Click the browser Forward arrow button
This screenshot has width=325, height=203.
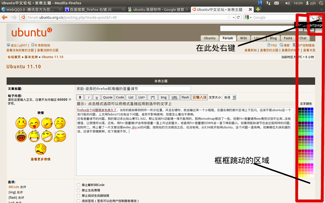pyautogui.click(x=14, y=17)
